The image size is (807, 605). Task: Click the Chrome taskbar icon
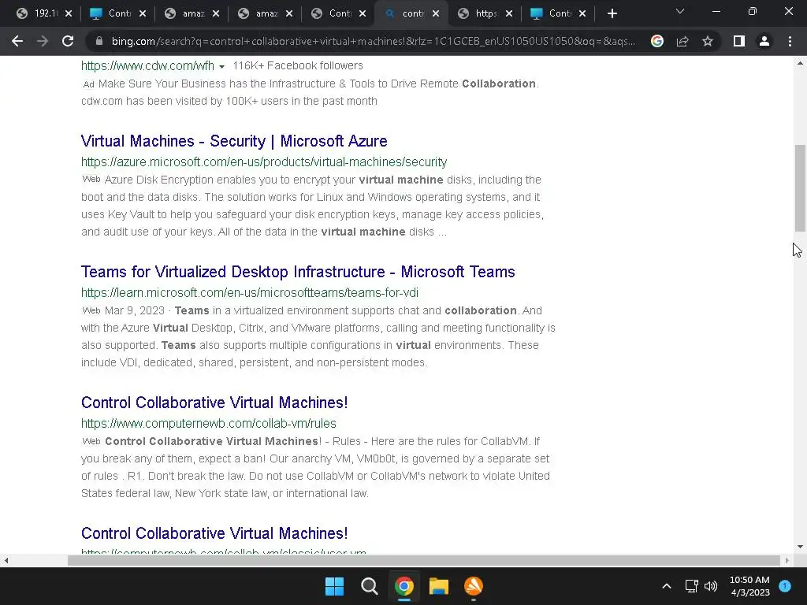pos(404,586)
